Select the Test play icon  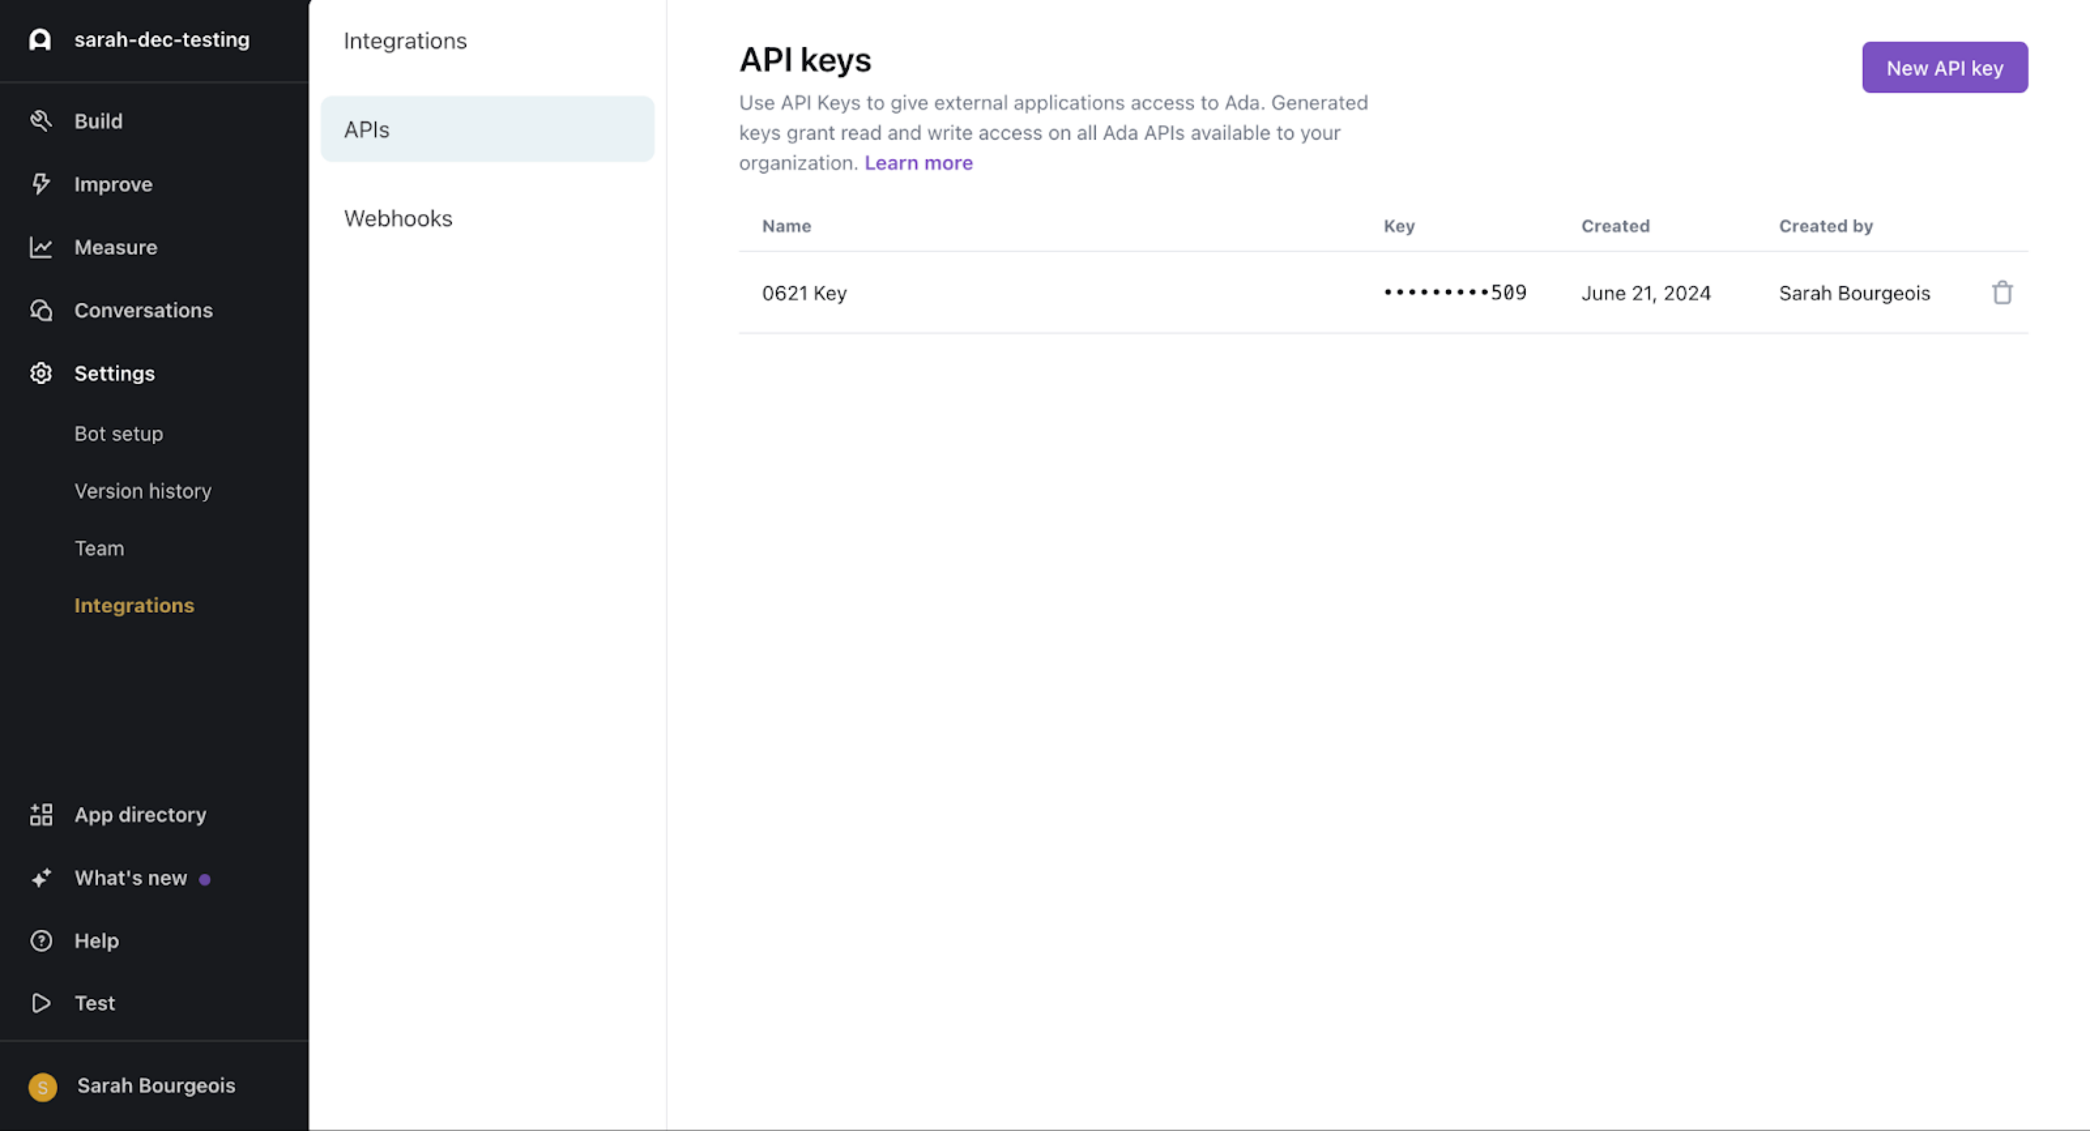click(41, 1003)
